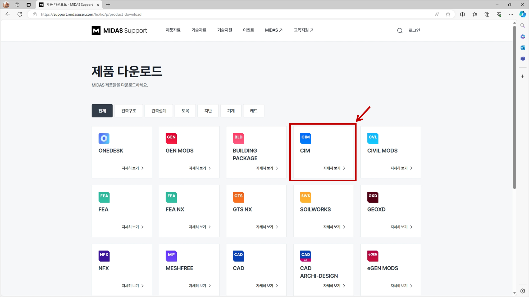Screen dimensions: 529x297
Task: Select the 전체 category tab
Action: (102, 111)
